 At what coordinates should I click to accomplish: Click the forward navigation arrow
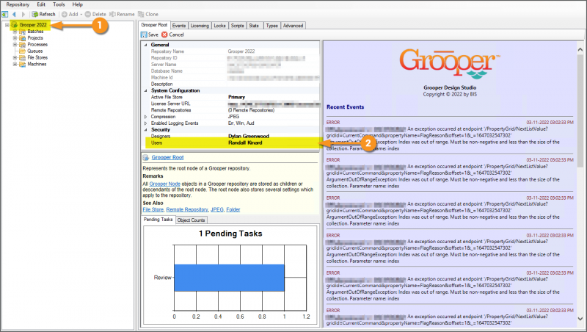point(23,14)
